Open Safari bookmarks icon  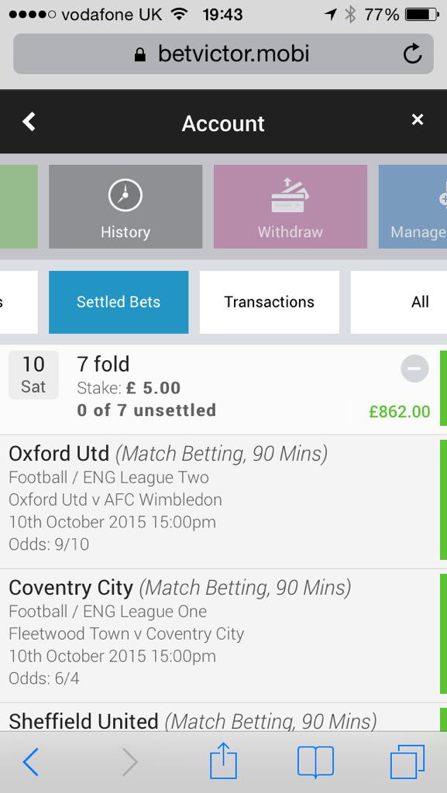315,762
